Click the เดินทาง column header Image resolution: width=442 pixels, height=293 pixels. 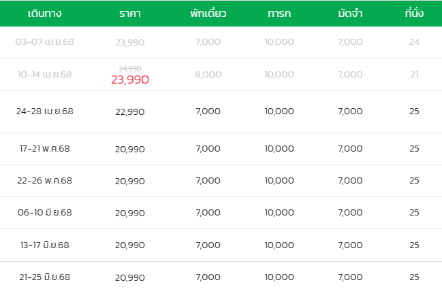coord(44,14)
